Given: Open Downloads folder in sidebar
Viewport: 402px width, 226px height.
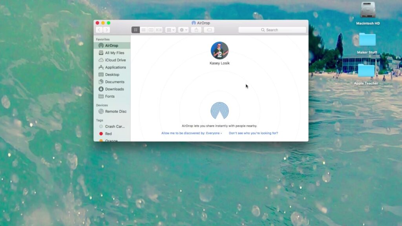Looking at the screenshot, I should click(114, 89).
